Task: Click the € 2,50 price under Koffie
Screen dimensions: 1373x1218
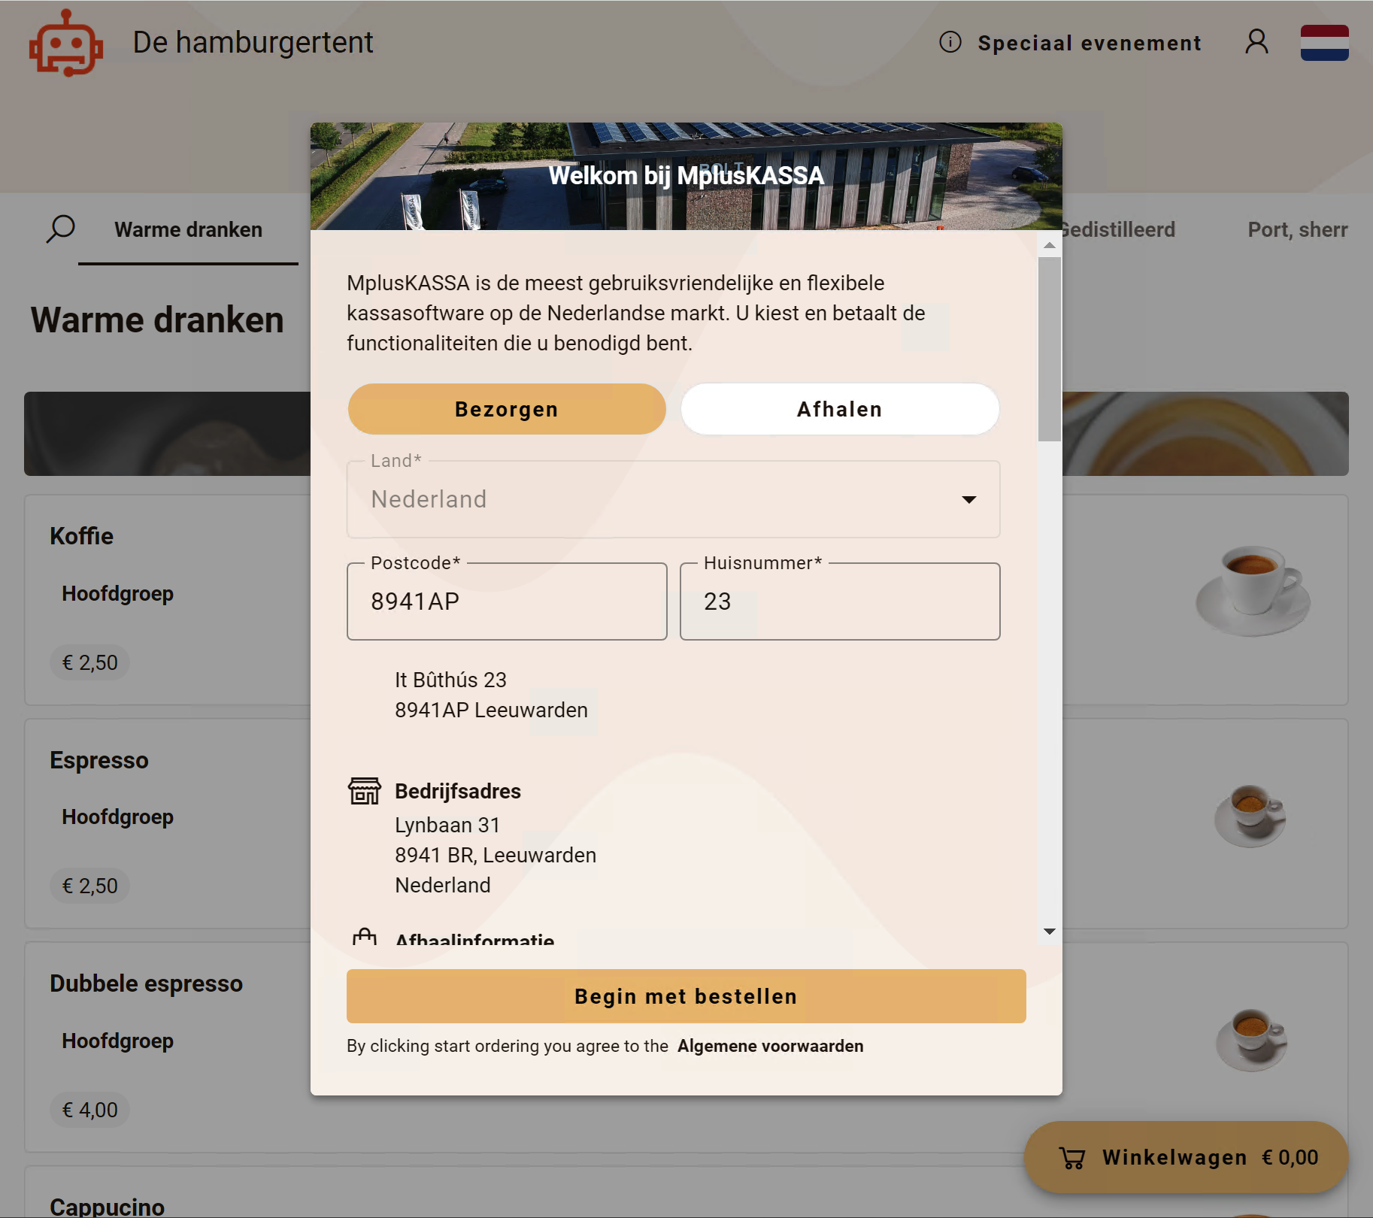Action: (89, 662)
